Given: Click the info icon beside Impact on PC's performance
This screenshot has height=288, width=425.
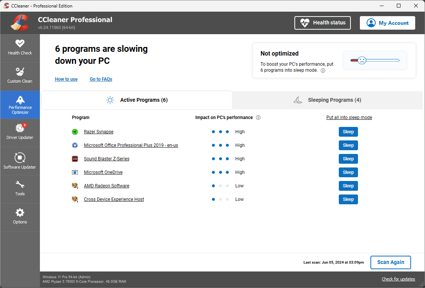Looking at the screenshot, I should [x=258, y=118].
